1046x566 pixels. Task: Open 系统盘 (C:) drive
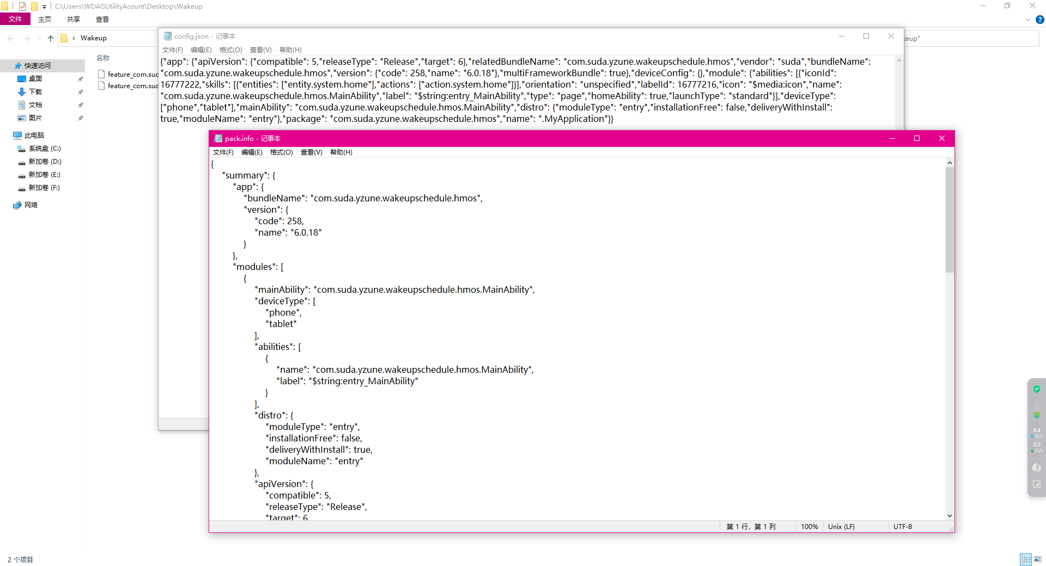(x=44, y=149)
